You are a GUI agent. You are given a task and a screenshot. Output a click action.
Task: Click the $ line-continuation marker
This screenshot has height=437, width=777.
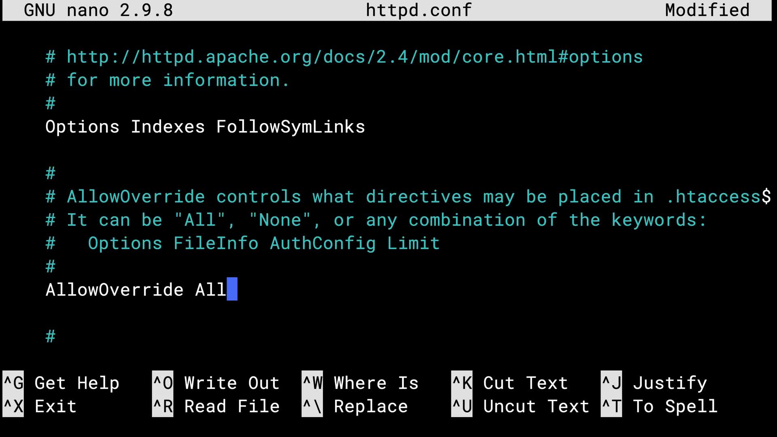pyautogui.click(x=766, y=197)
